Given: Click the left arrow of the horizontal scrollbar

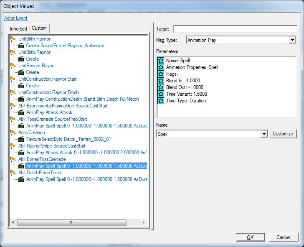Looking at the screenshot, I should coord(13,222).
